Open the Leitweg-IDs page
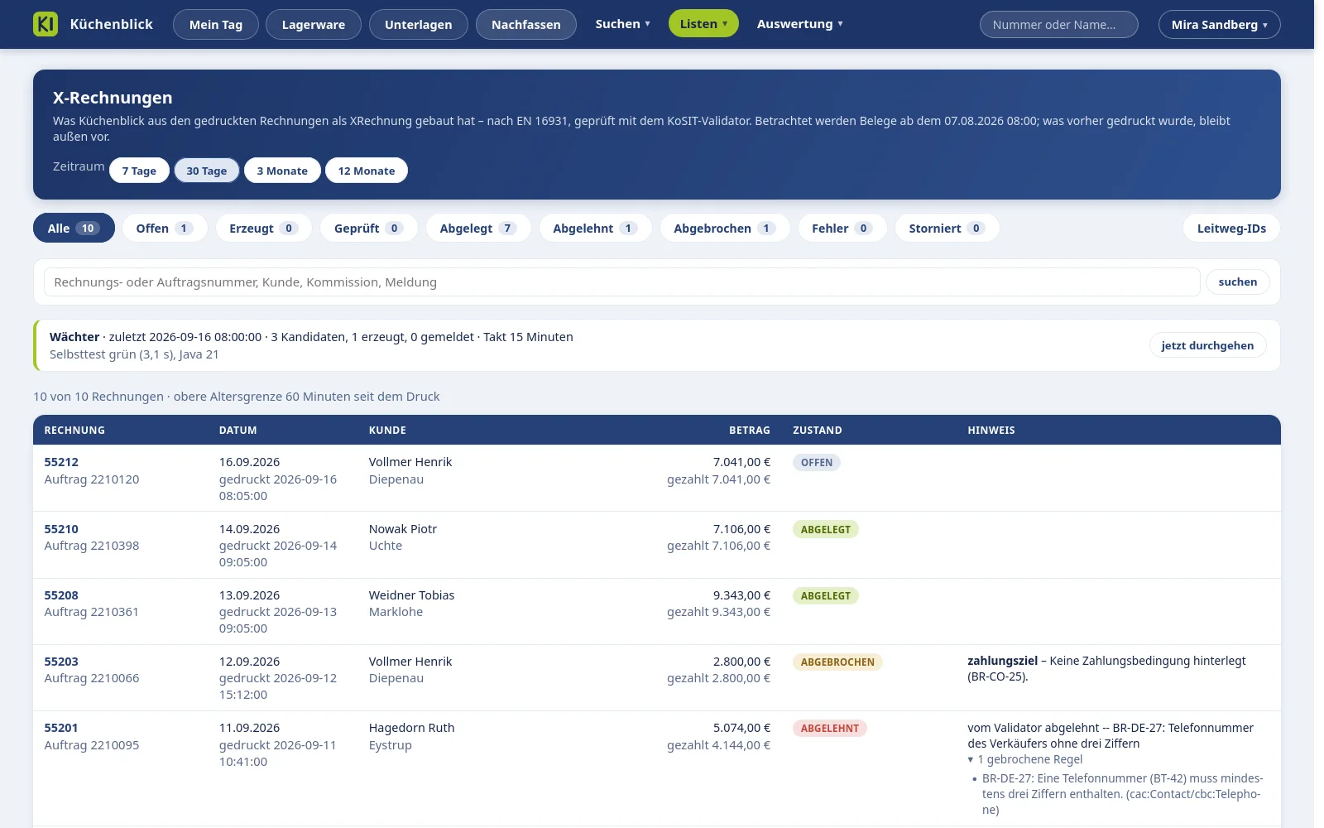The image size is (1324, 828). (1231, 229)
